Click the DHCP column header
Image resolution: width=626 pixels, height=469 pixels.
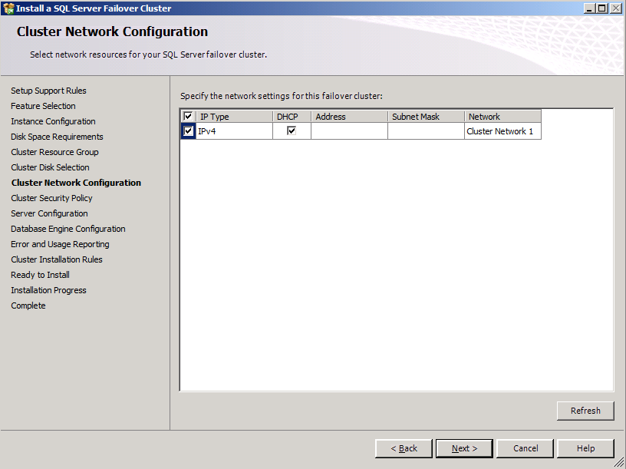(292, 116)
